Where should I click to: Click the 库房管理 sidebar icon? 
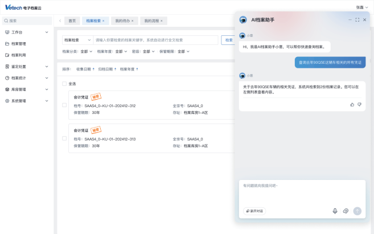coord(7,89)
